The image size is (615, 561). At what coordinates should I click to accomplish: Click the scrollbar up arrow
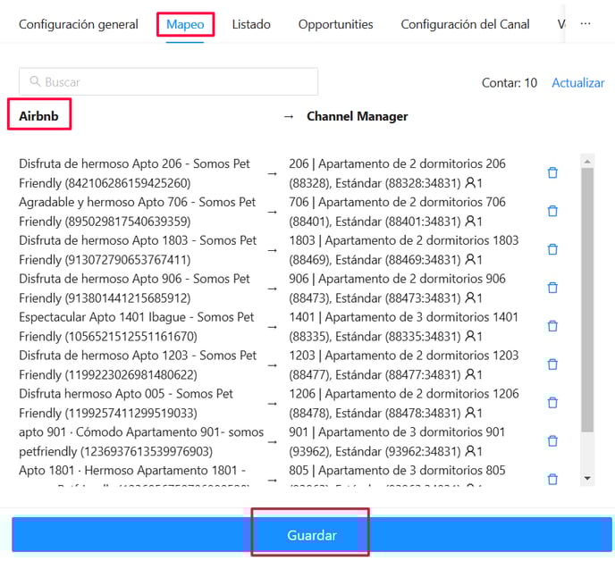click(587, 162)
